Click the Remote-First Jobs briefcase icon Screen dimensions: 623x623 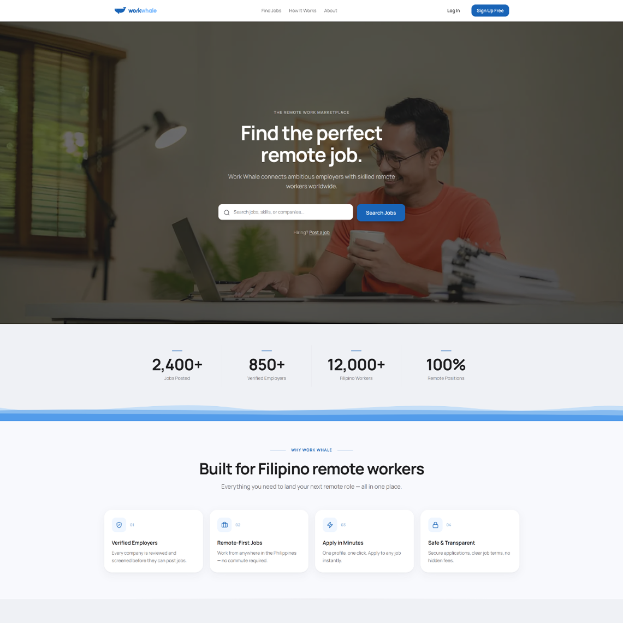click(224, 525)
